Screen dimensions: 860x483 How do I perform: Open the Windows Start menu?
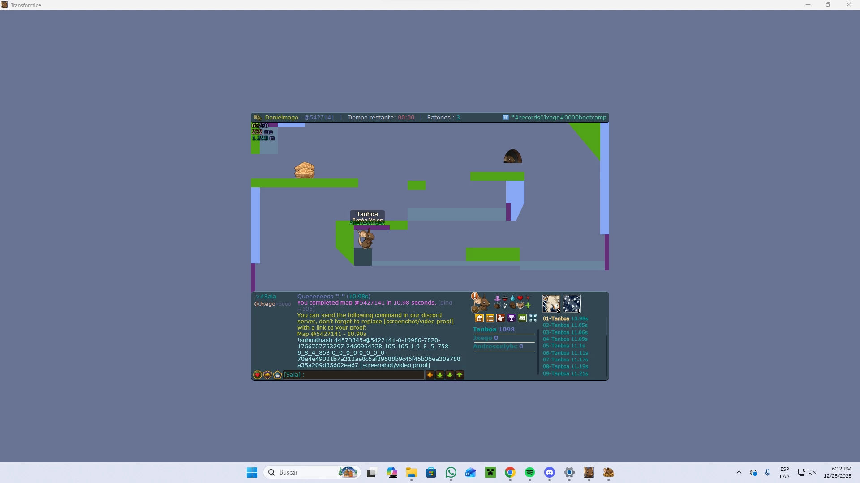[x=252, y=473]
